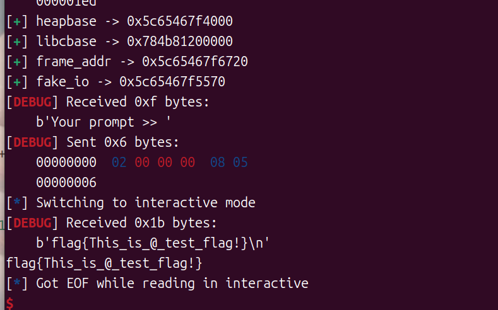
Task: Click the frame_addr value 0x5c65467f6720
Action: coord(194,62)
